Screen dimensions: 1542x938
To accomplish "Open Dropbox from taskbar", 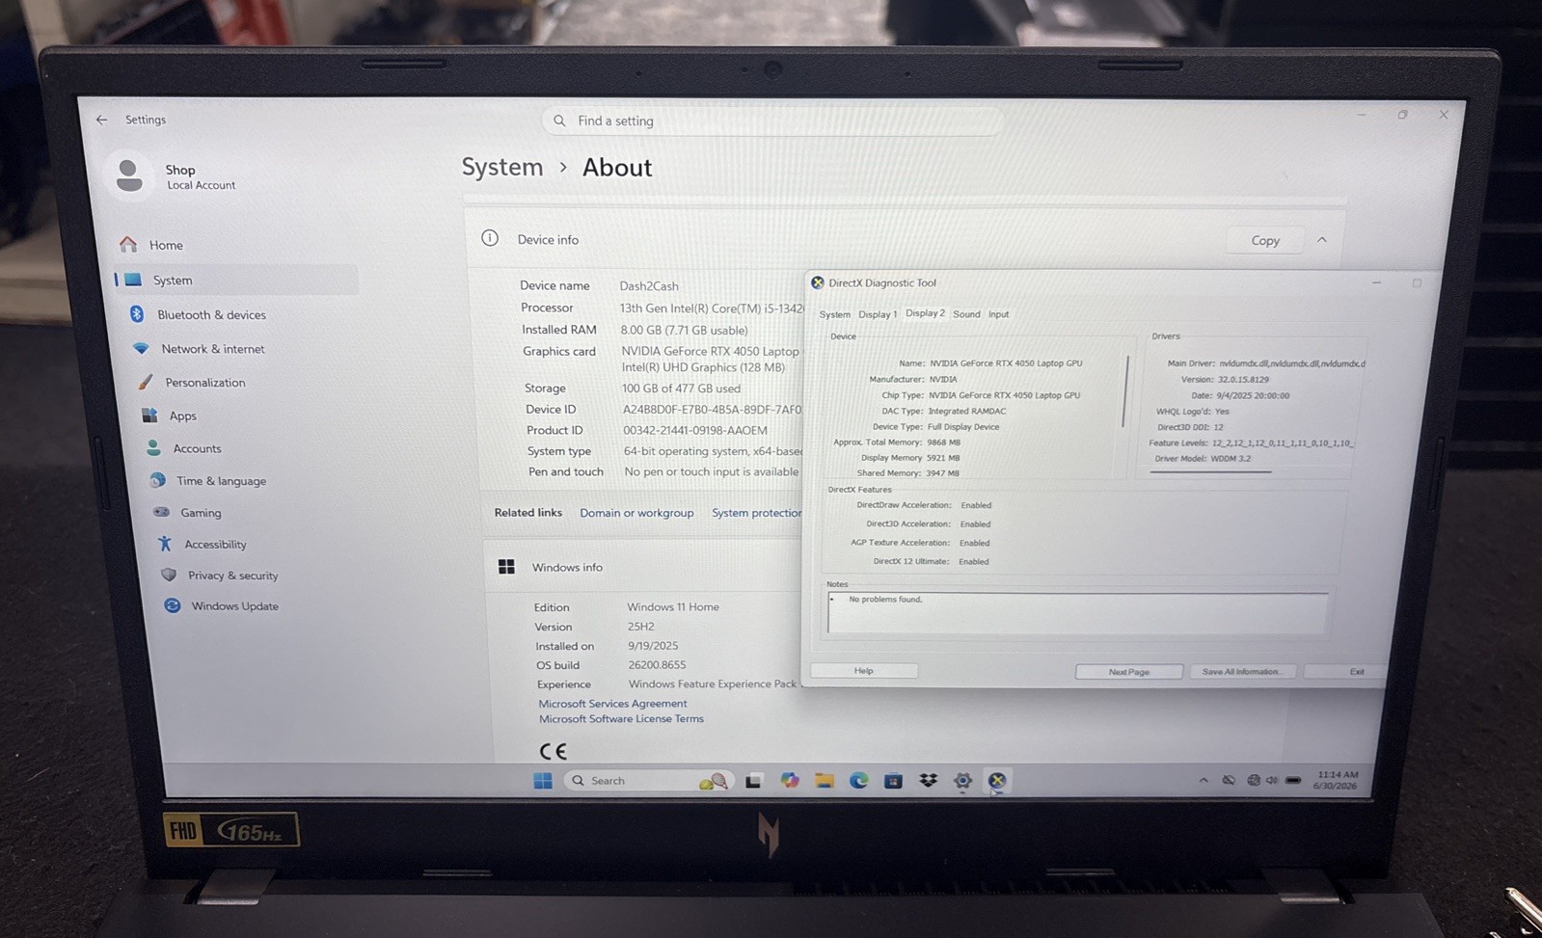I will coord(928,781).
